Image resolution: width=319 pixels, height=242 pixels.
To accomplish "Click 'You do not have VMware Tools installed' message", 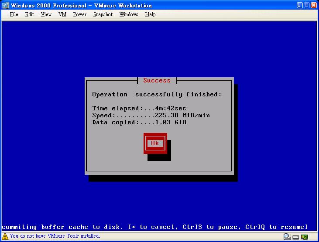I will (x=55, y=236).
